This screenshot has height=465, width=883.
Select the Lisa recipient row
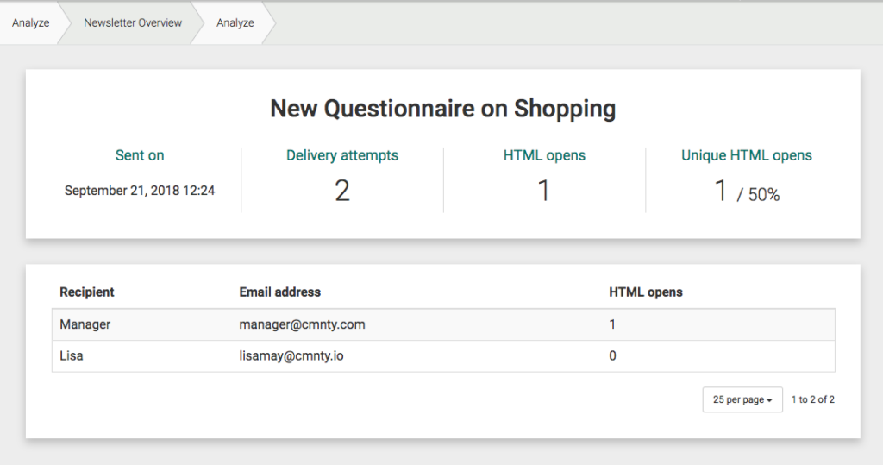pyautogui.click(x=443, y=355)
